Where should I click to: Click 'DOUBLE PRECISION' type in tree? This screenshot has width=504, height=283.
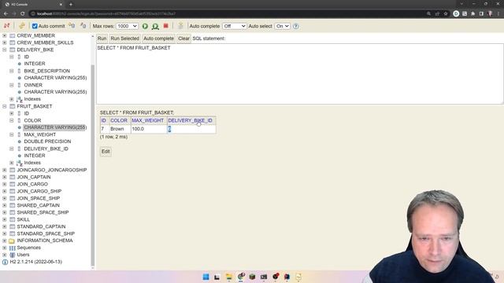47,141
